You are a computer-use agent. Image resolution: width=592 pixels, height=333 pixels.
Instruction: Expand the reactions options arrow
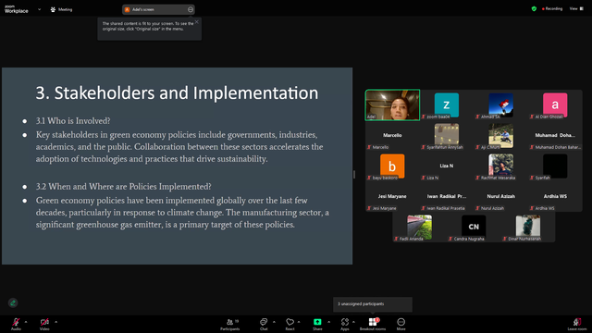(x=299, y=322)
